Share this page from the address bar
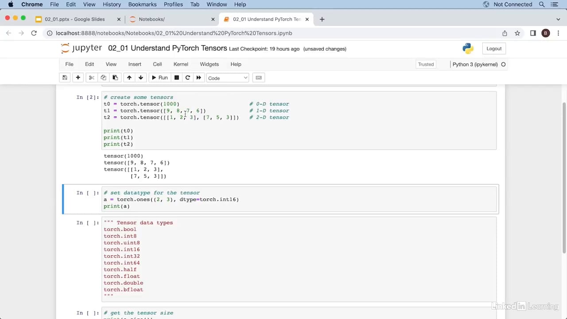567x319 pixels. click(x=505, y=33)
